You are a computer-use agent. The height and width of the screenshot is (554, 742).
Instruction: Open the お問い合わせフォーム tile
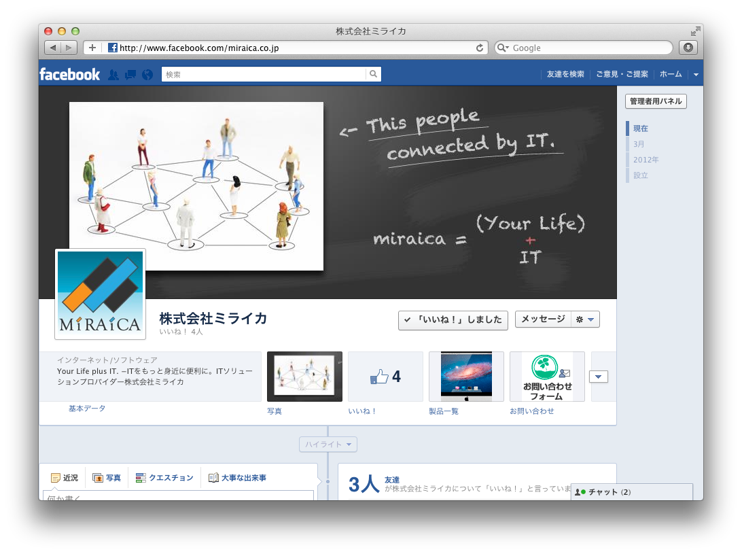pos(548,377)
